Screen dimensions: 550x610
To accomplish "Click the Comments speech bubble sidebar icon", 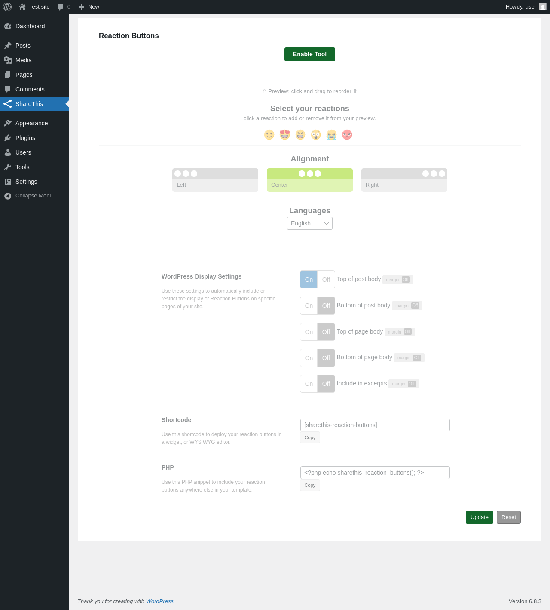I will click(x=8, y=89).
